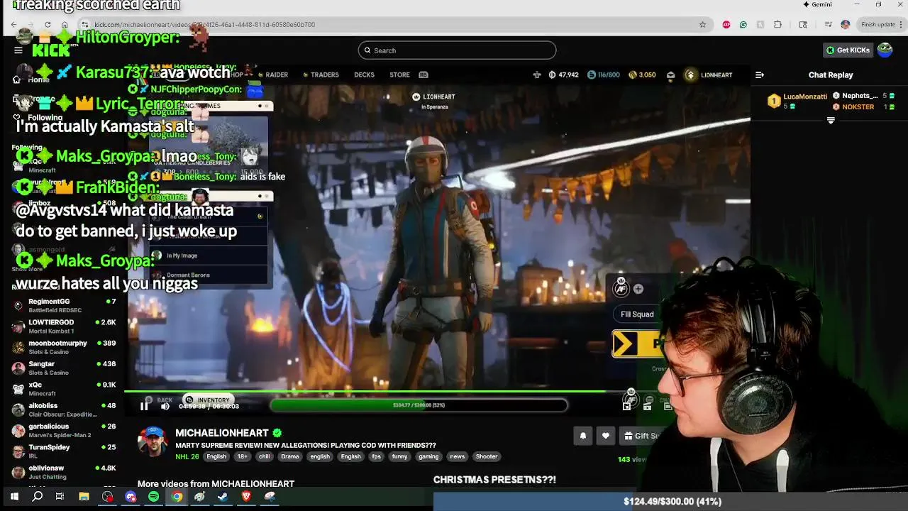The width and height of the screenshot is (908, 511).
Task: Bookmark this page with the star icon
Action: tap(702, 24)
